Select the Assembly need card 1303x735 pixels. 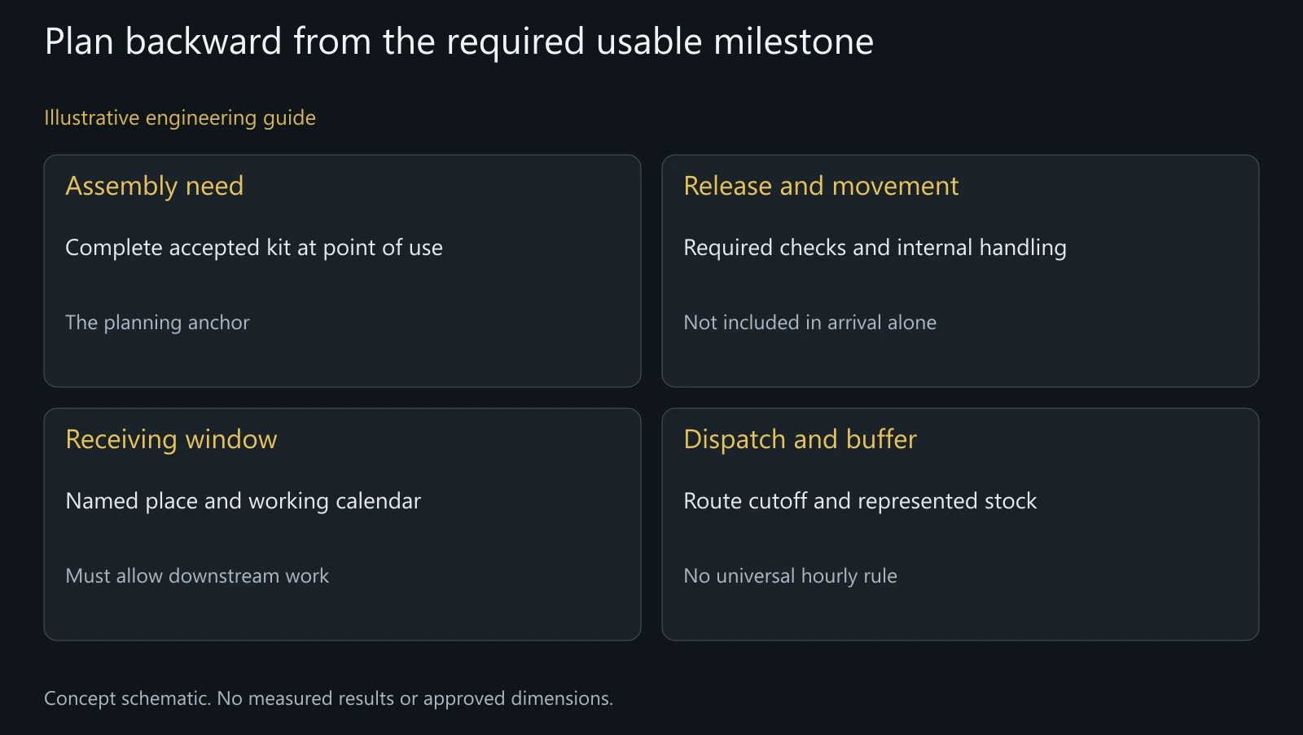pyautogui.click(x=342, y=271)
